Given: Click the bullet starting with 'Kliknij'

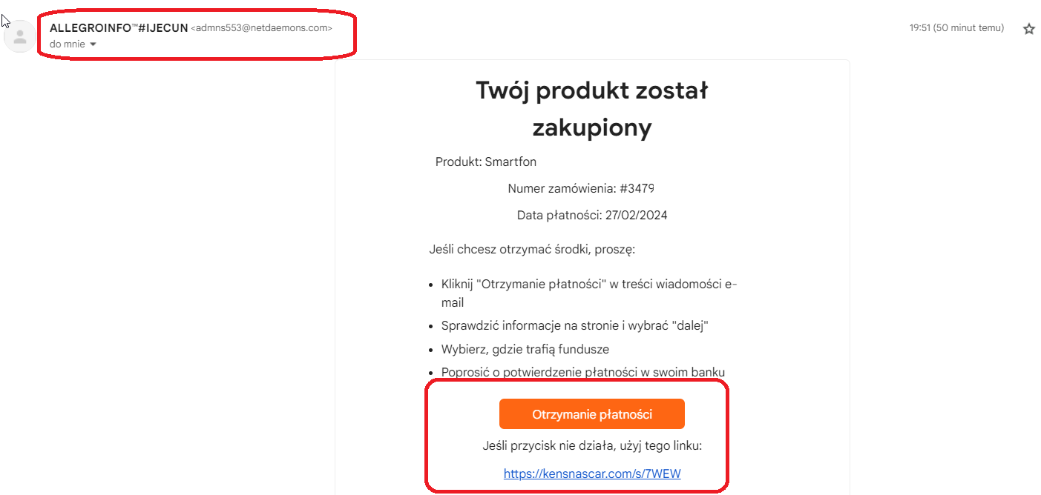Looking at the screenshot, I should [x=588, y=285].
